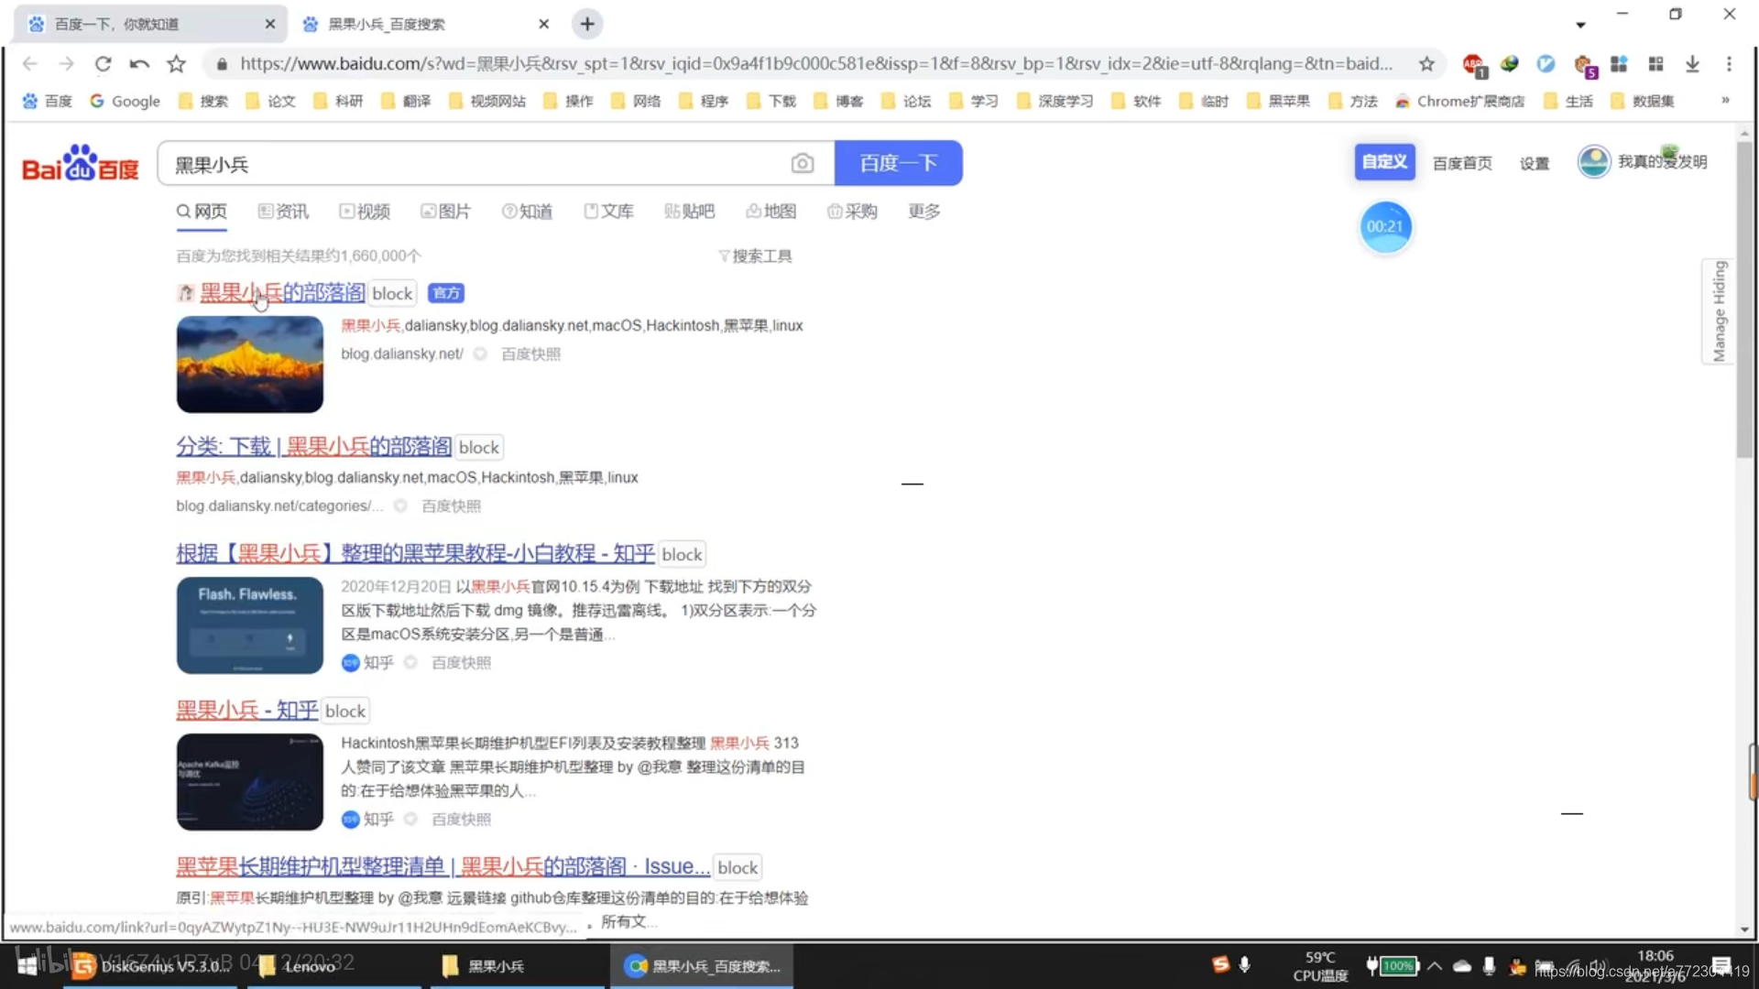Bookmark this page with address bar star
Screen dimensions: 1759x989
[x=1426, y=63]
